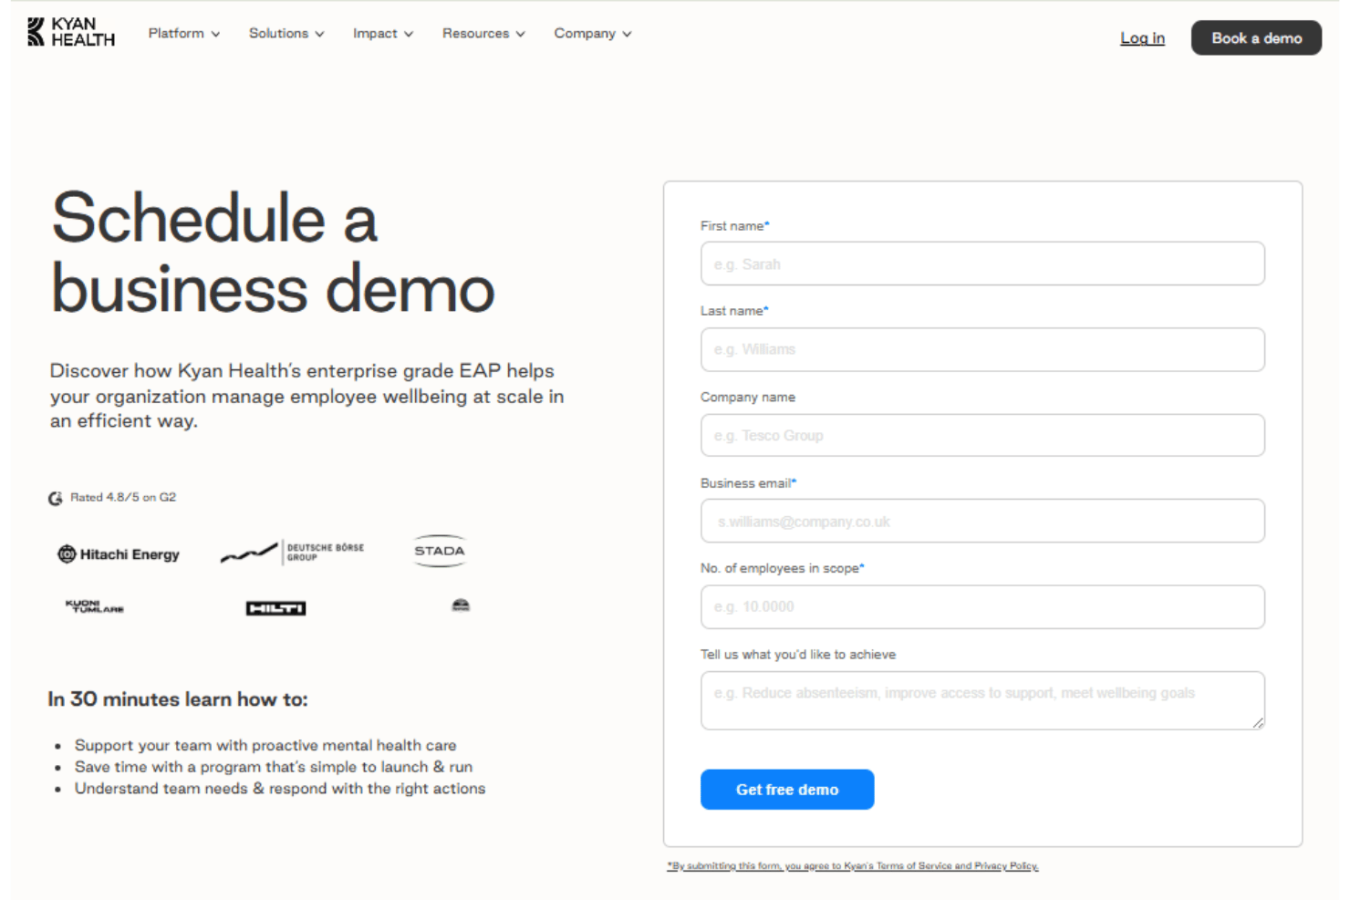Click the Kuoni Tumlare logo
This screenshot has width=1350, height=900.
click(x=95, y=606)
